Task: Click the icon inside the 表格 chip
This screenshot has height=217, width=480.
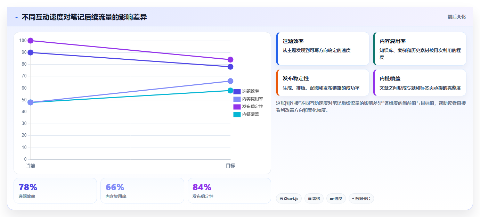Action: (x=310, y=199)
